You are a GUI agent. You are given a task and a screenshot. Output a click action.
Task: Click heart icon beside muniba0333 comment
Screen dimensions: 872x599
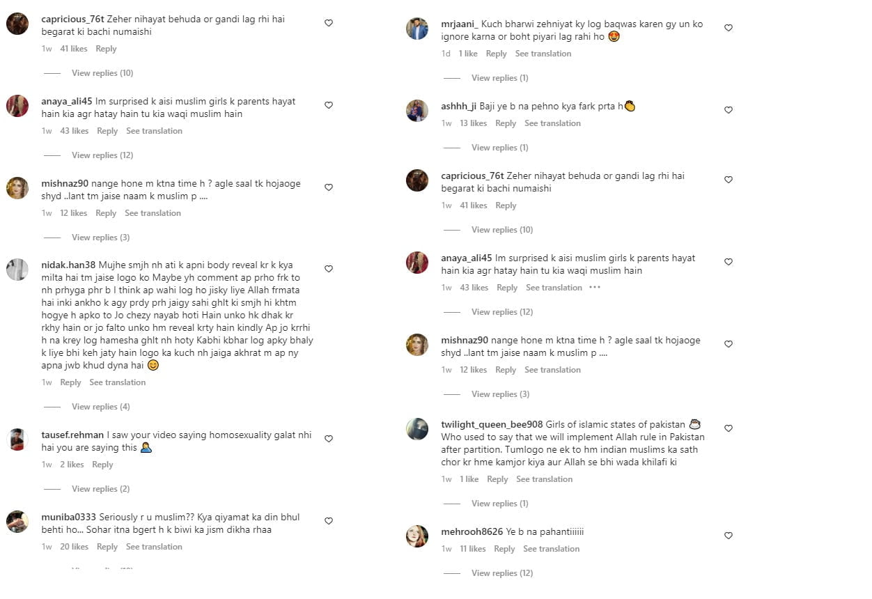329,521
